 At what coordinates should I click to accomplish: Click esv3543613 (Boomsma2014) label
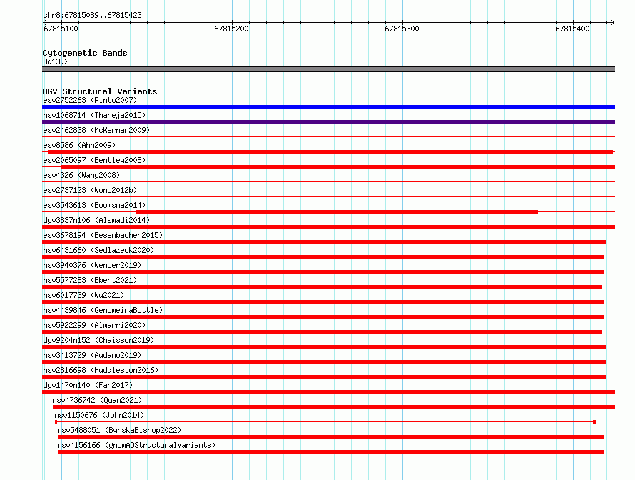[x=94, y=205]
